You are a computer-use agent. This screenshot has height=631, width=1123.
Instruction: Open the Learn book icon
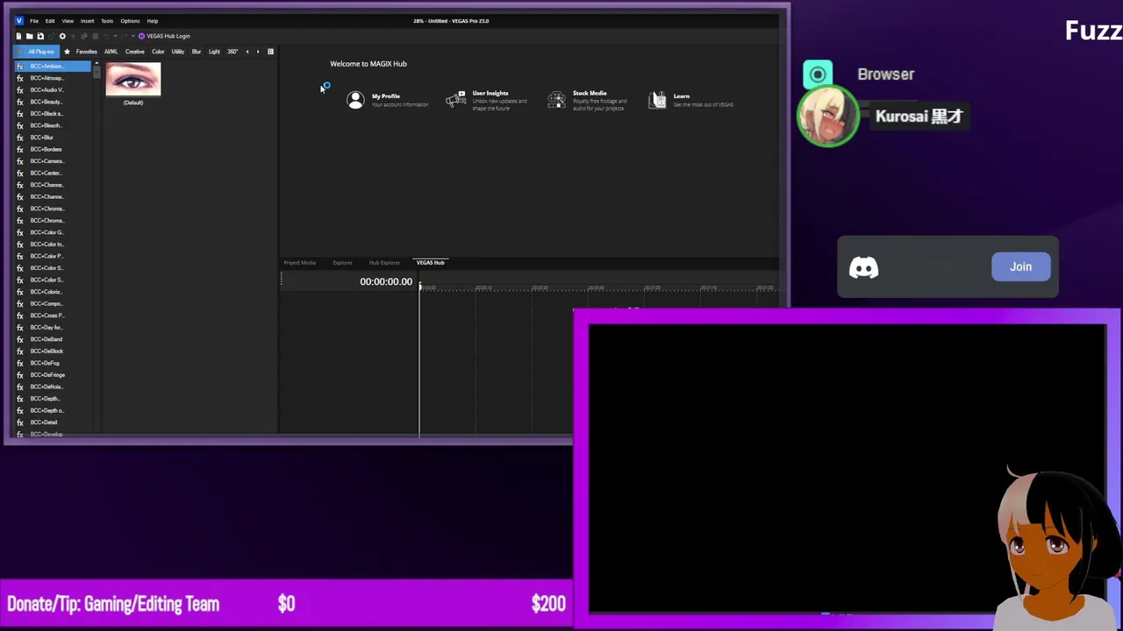click(657, 100)
